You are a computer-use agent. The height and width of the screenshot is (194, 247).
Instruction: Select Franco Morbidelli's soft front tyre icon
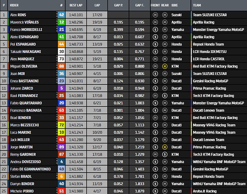[x=155, y=29]
